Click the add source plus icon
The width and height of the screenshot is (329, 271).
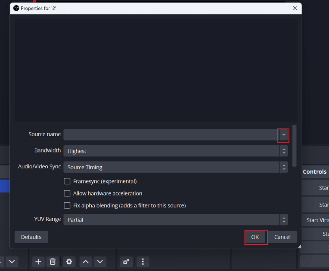(x=38, y=262)
